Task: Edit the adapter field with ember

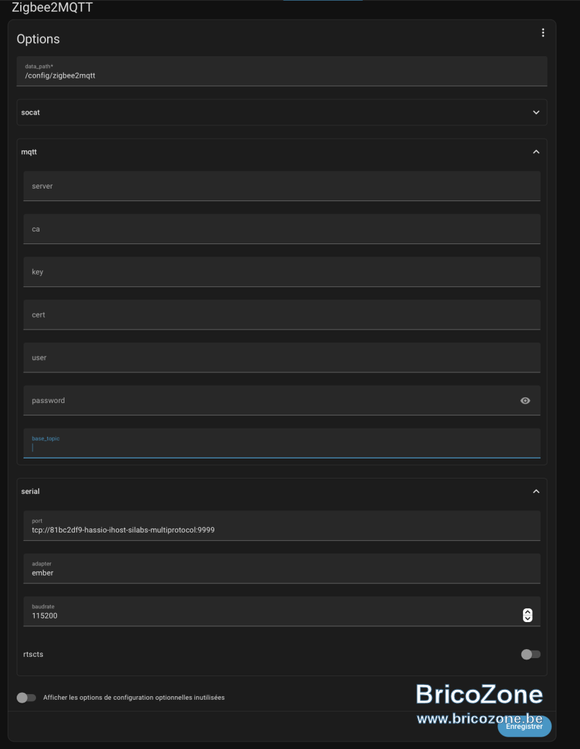Action: 282,569
